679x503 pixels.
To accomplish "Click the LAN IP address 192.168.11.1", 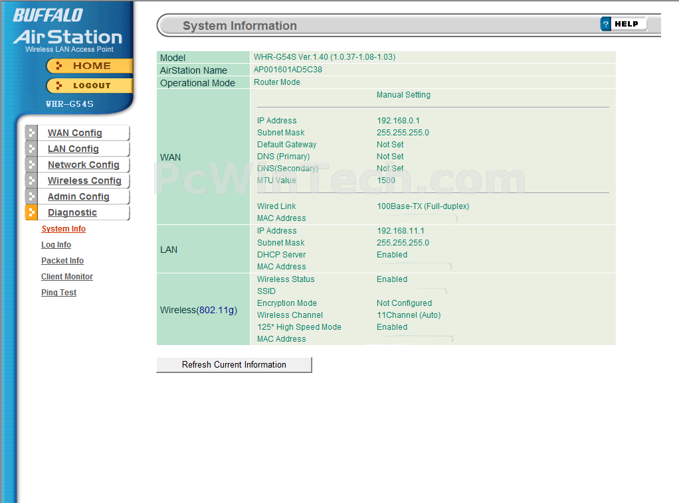I will coord(401,231).
